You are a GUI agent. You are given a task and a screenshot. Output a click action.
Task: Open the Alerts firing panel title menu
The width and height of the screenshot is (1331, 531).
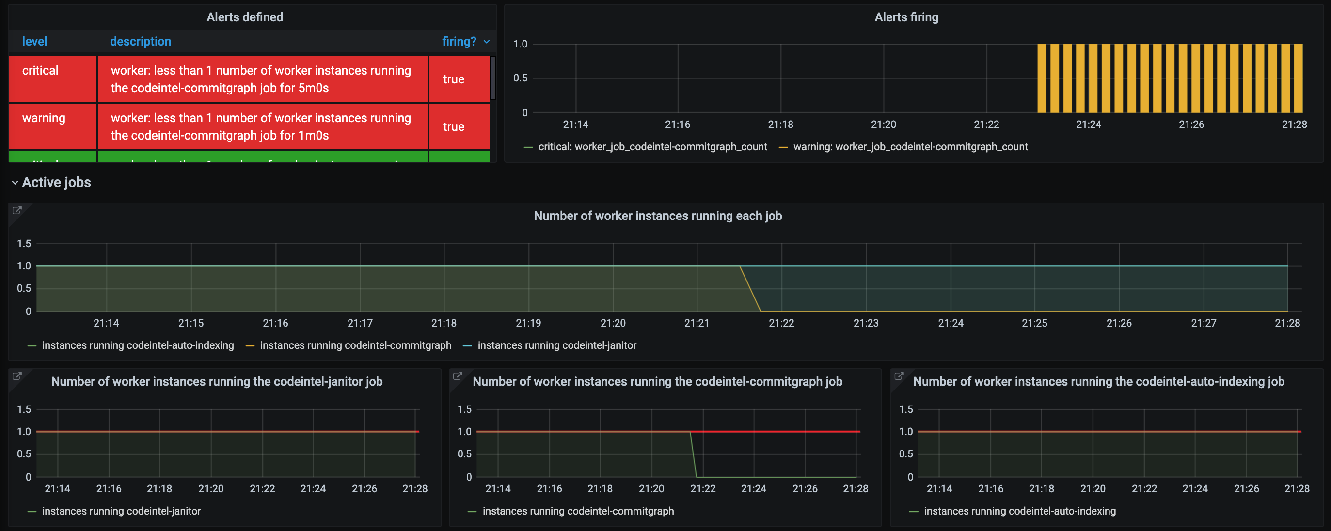tap(906, 17)
